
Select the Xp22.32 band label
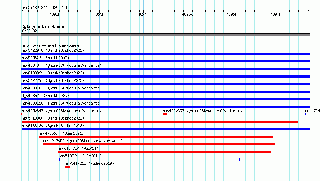point(29,31)
